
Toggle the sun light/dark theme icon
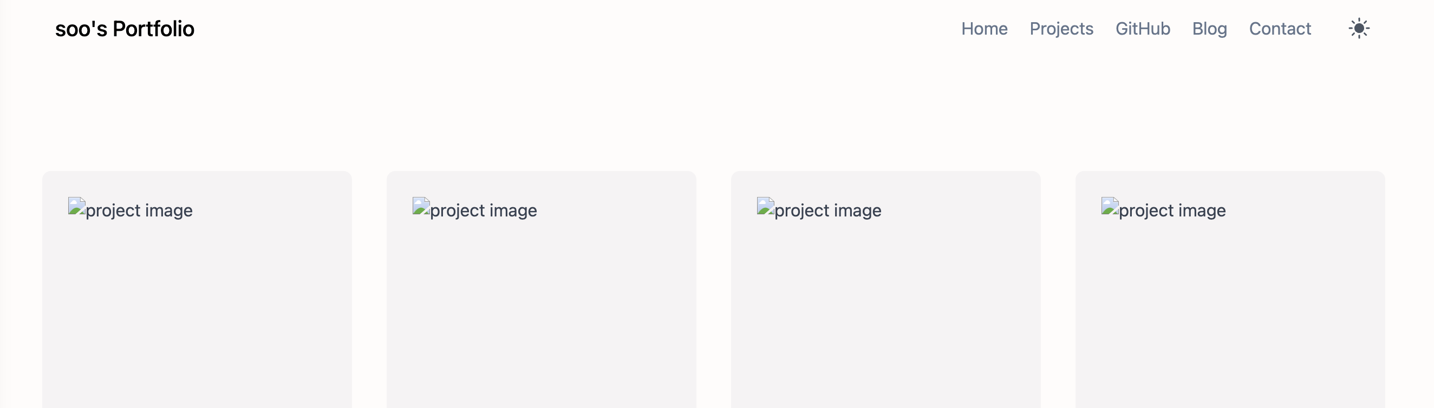coord(1359,28)
